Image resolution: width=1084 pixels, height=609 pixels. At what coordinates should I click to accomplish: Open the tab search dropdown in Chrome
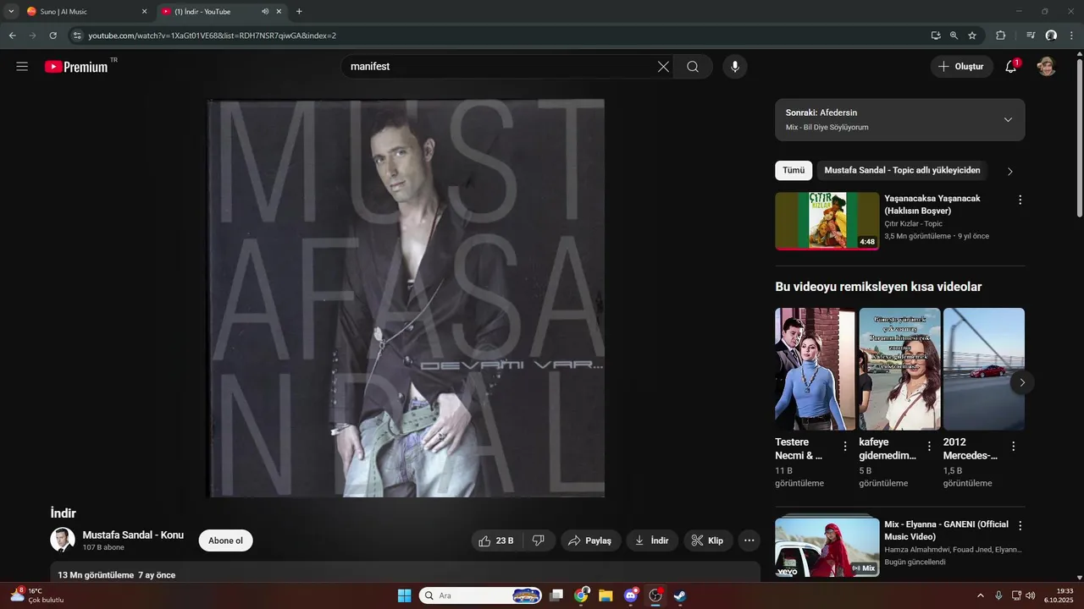(x=11, y=12)
